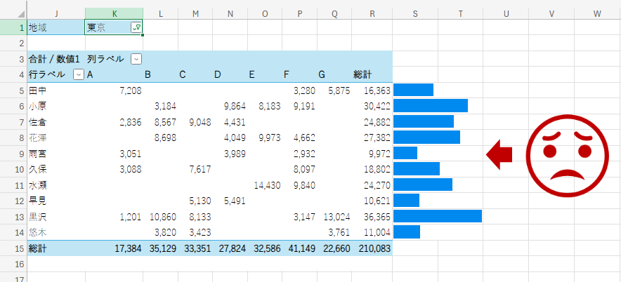Select column K header

(x=114, y=12)
